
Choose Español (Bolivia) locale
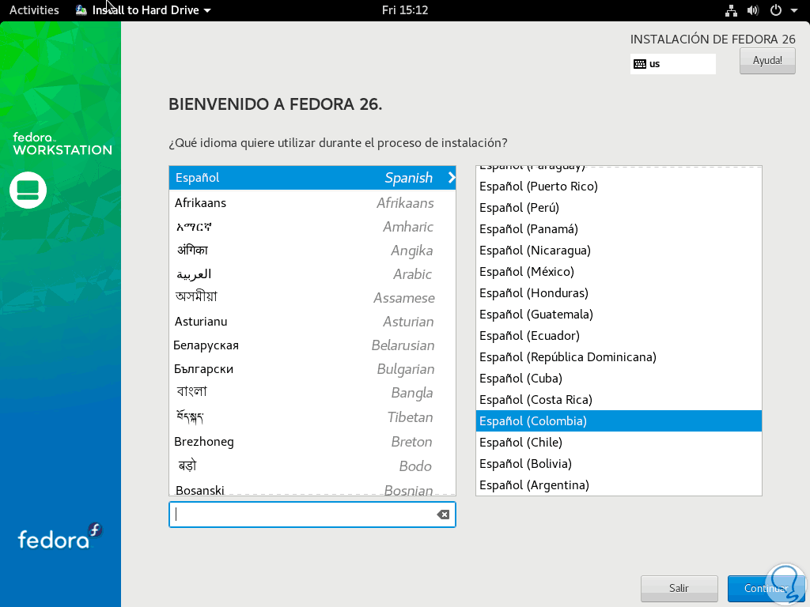pos(619,463)
